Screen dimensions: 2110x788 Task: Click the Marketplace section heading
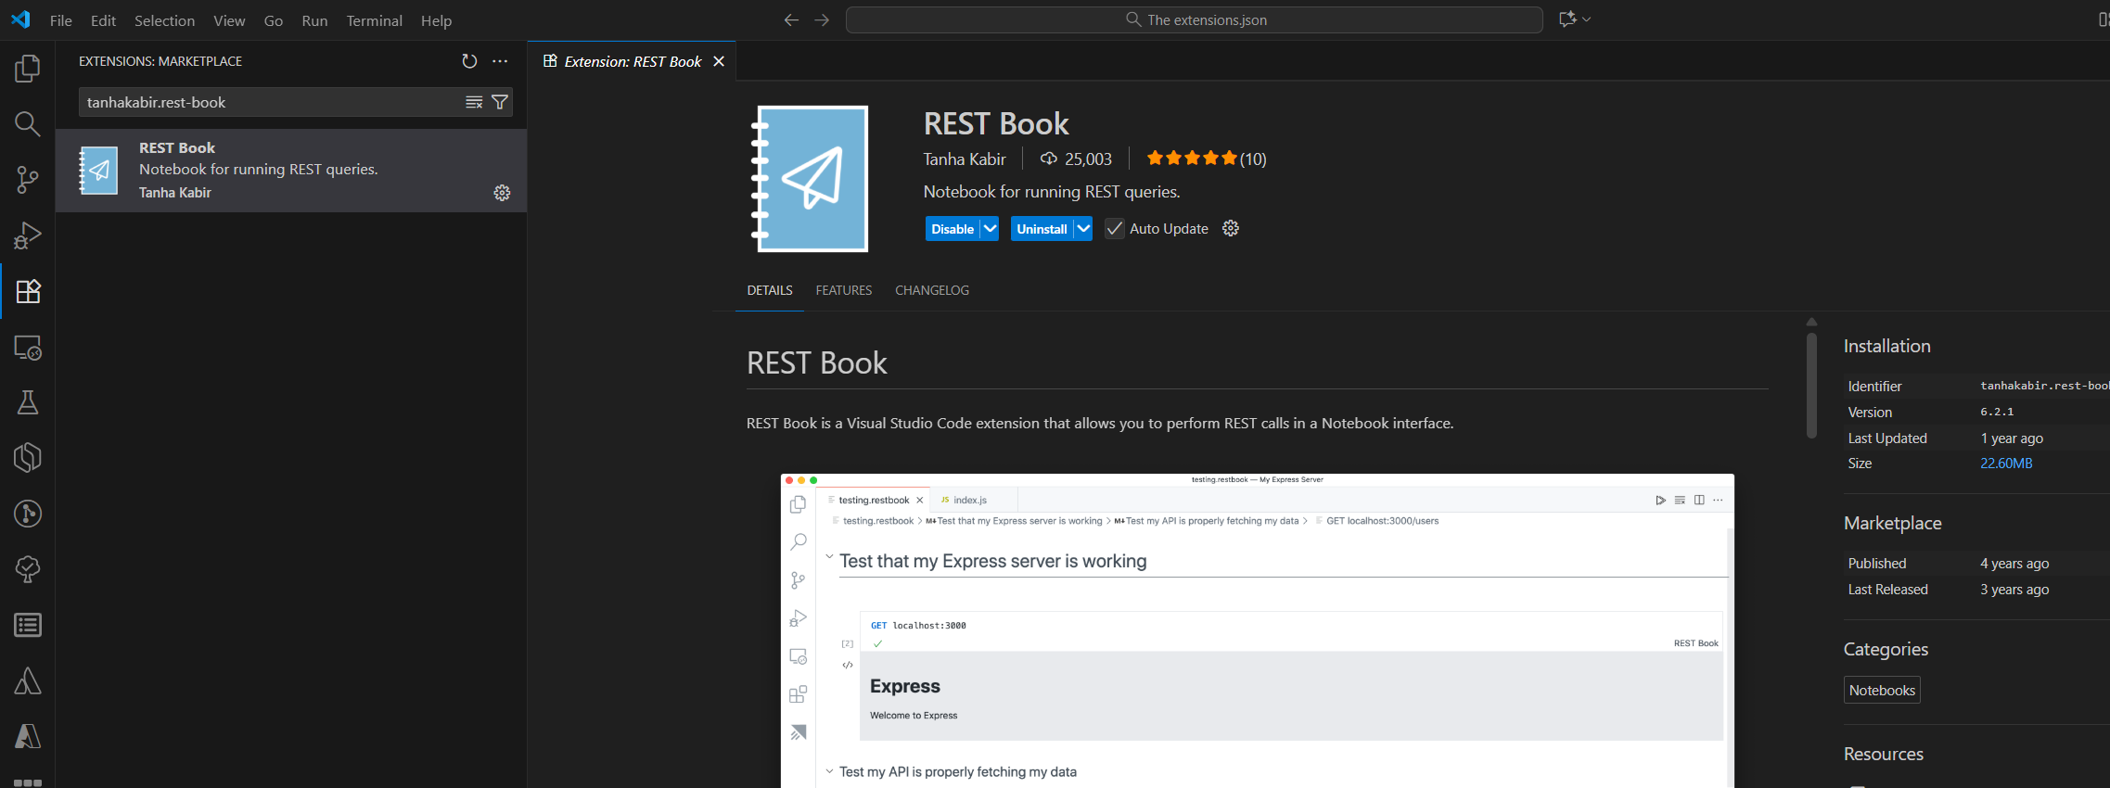(1892, 523)
